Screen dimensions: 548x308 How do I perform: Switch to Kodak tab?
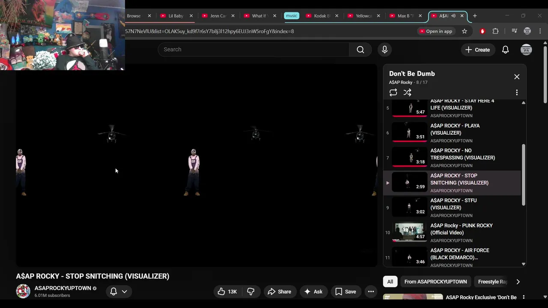[x=322, y=16]
